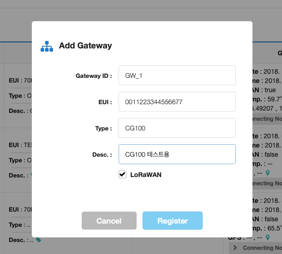Select the Type field showing CG100
282x254 pixels.
point(177,128)
